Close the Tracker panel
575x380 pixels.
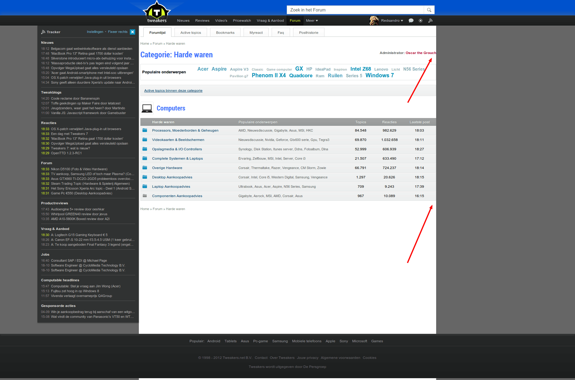(133, 32)
